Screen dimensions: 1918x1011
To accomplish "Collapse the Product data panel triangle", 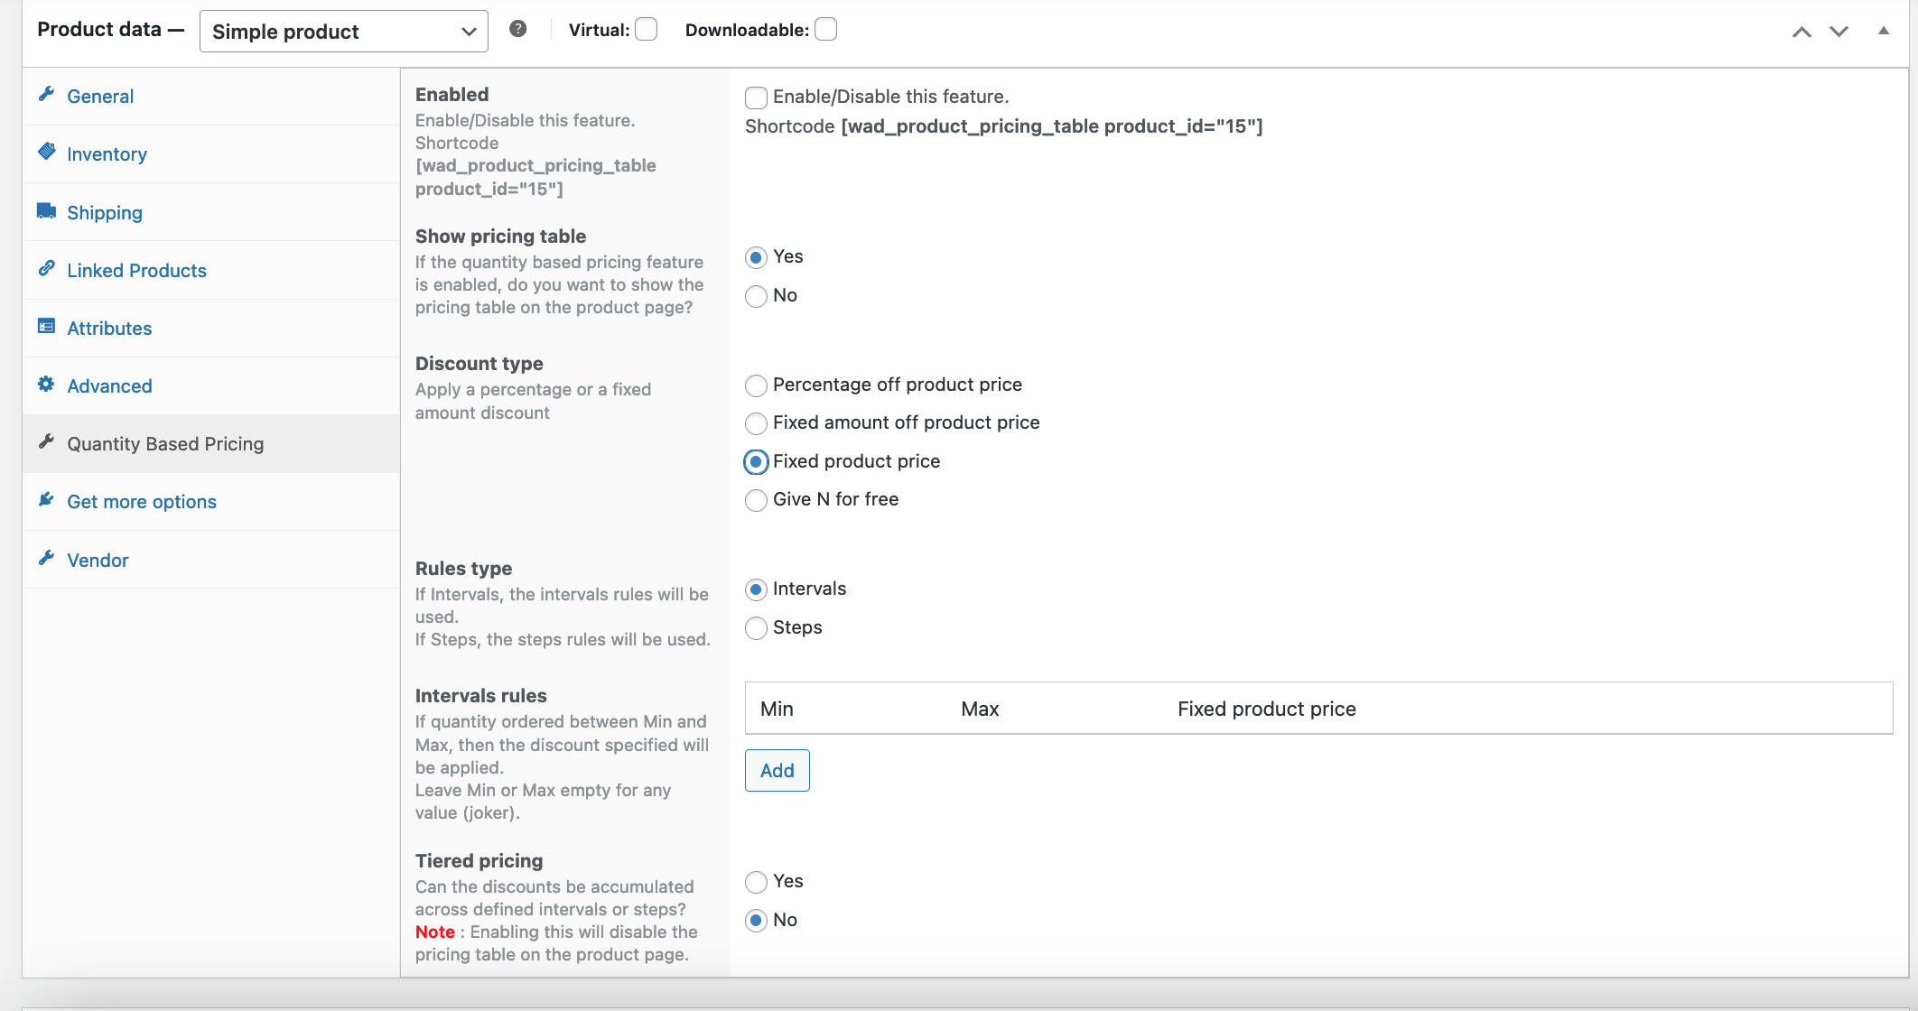I will [x=1884, y=31].
